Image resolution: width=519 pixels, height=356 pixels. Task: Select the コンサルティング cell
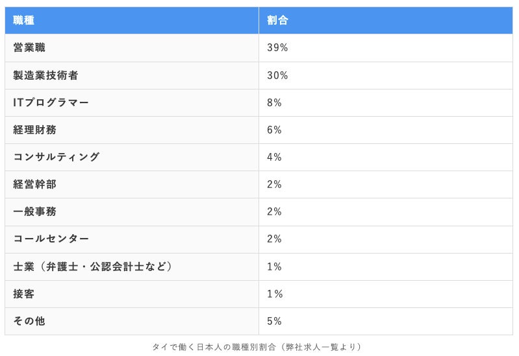[x=57, y=157]
